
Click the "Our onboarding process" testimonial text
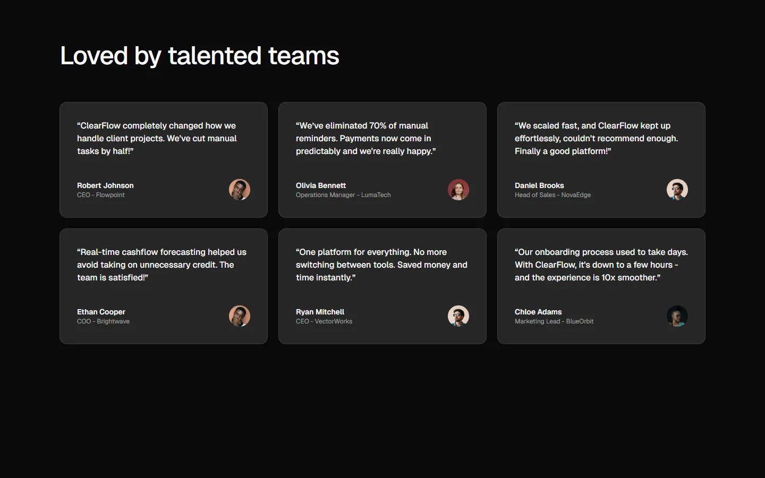(601, 264)
